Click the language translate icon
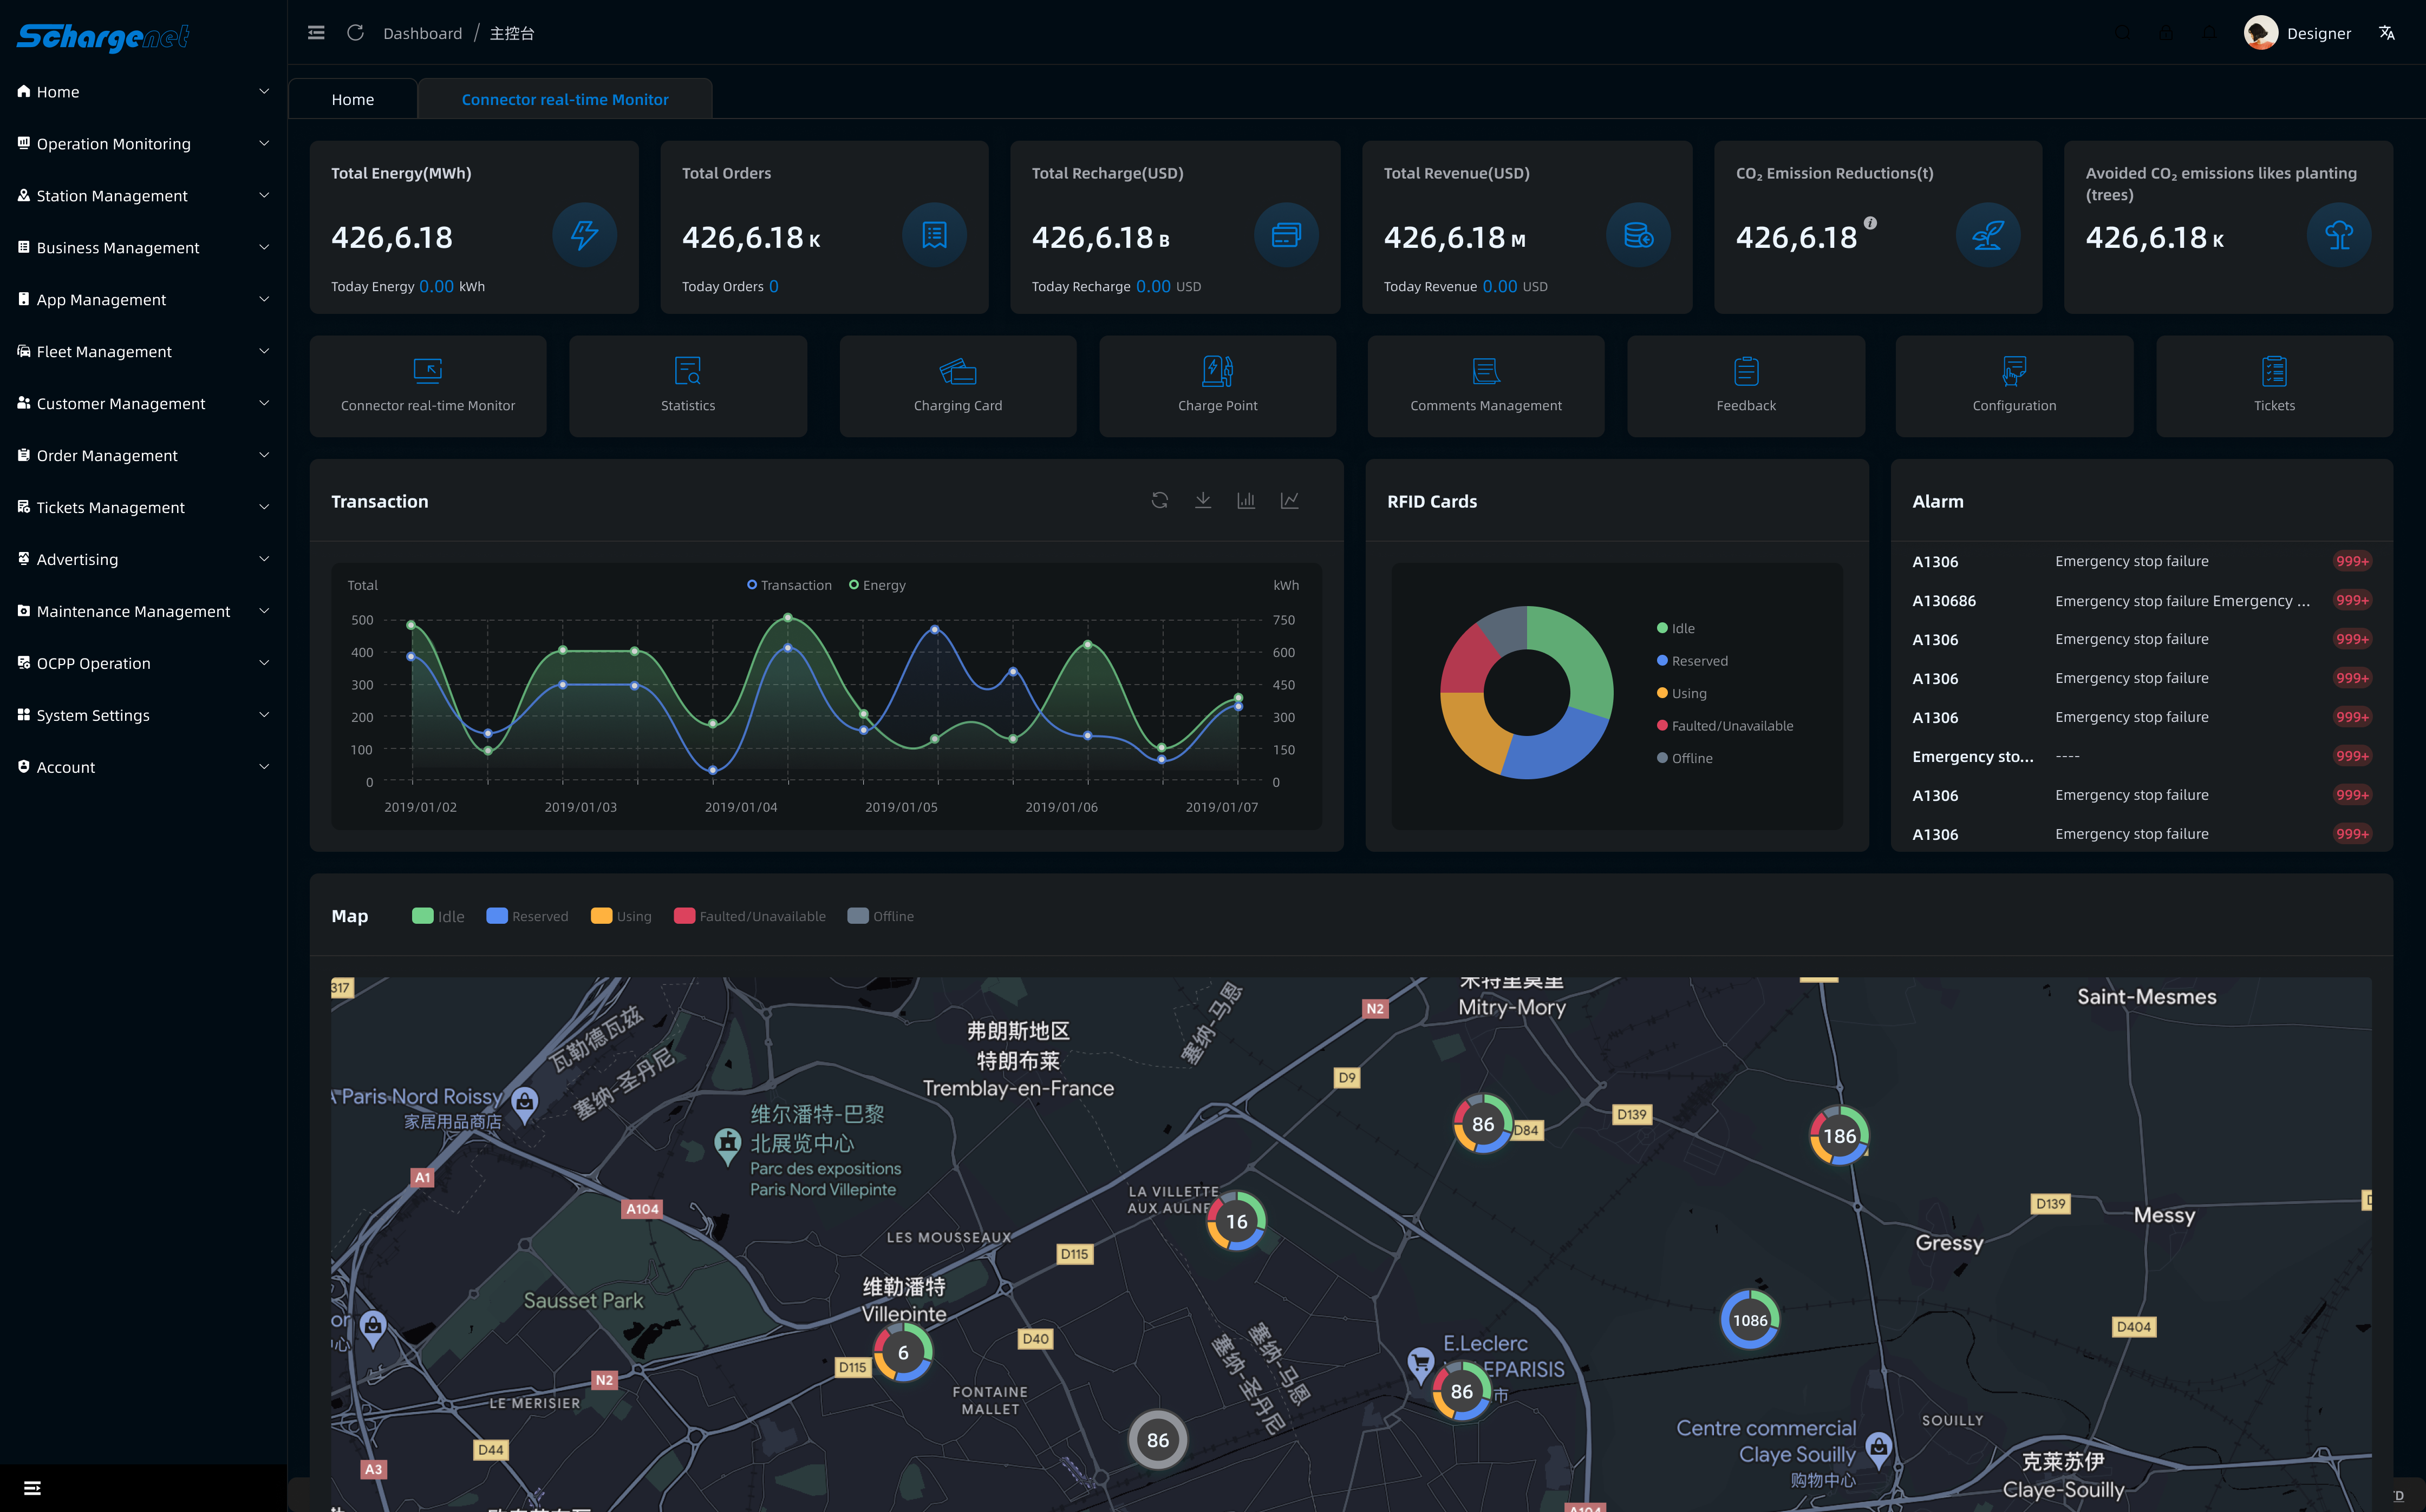This screenshot has height=1512, width=2426. [x=2387, y=33]
